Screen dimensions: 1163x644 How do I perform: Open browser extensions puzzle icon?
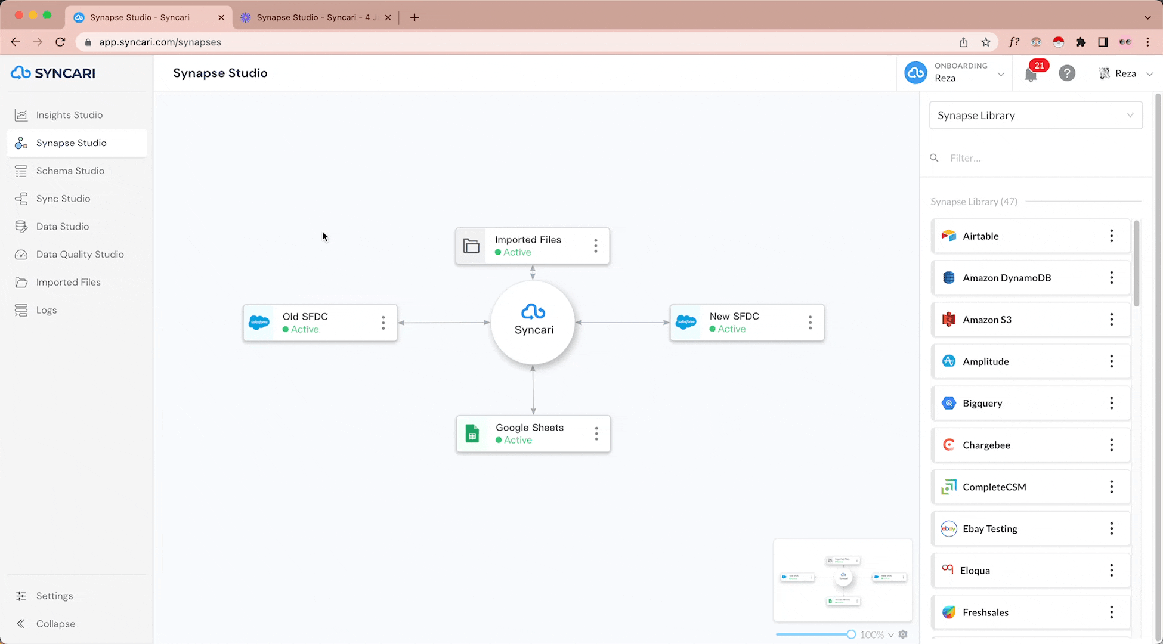[1081, 42]
